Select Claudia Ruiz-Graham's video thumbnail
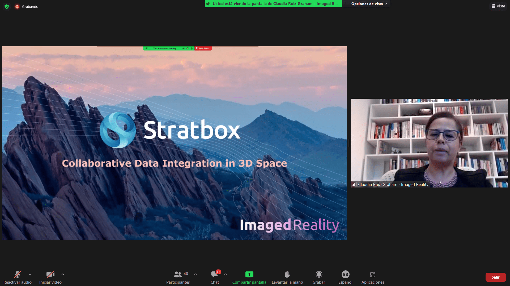510x286 pixels. (x=429, y=143)
